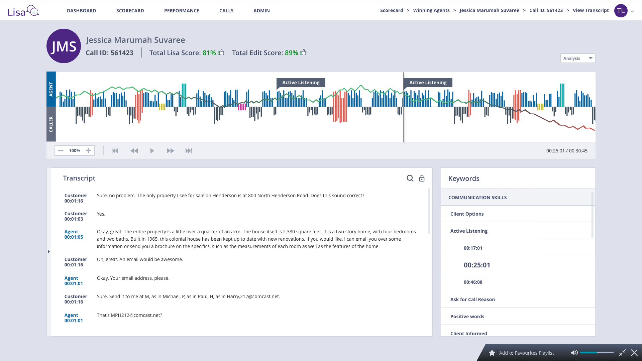Open the Analysis dropdown
The width and height of the screenshot is (642, 361).
(577, 58)
